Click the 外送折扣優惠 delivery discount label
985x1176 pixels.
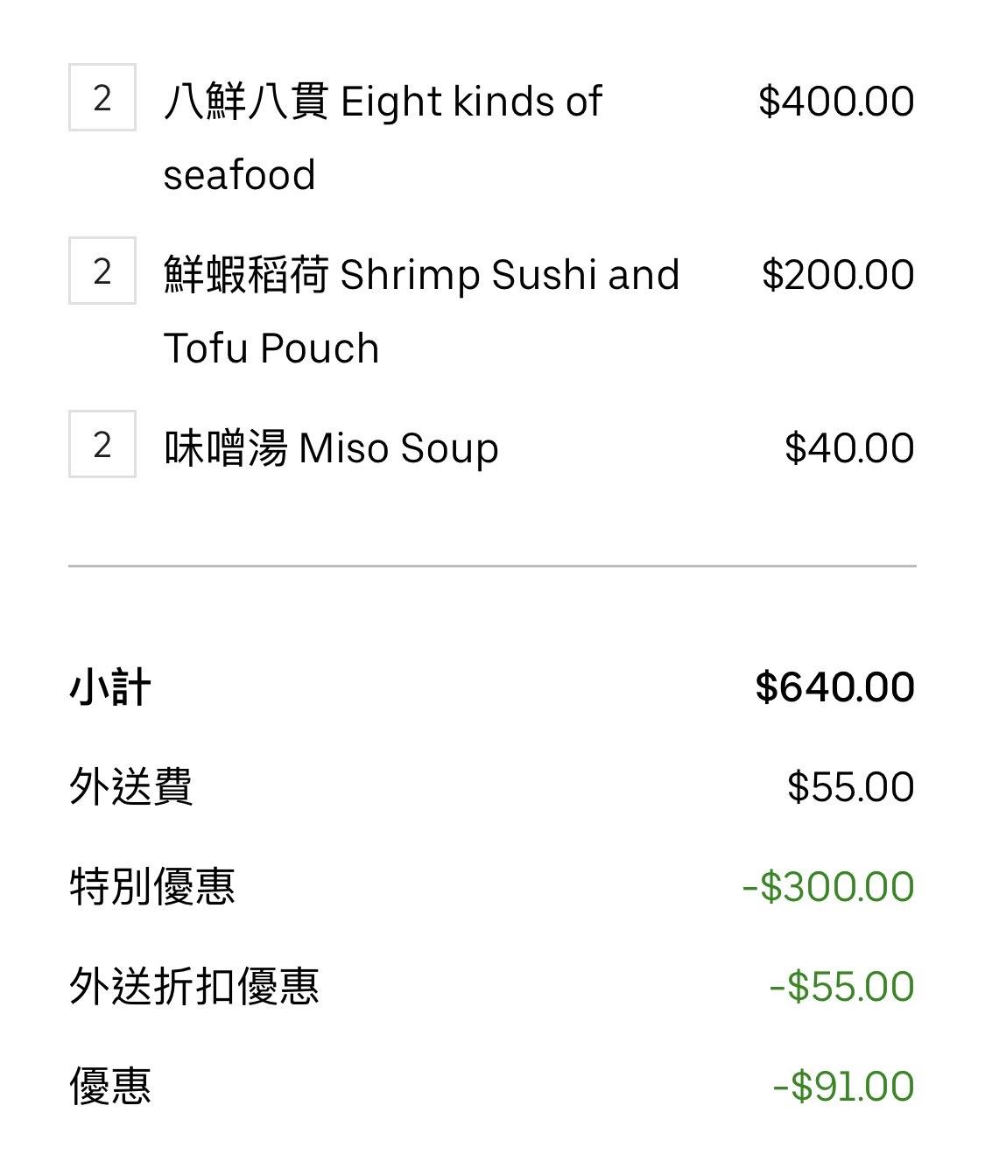click(193, 986)
